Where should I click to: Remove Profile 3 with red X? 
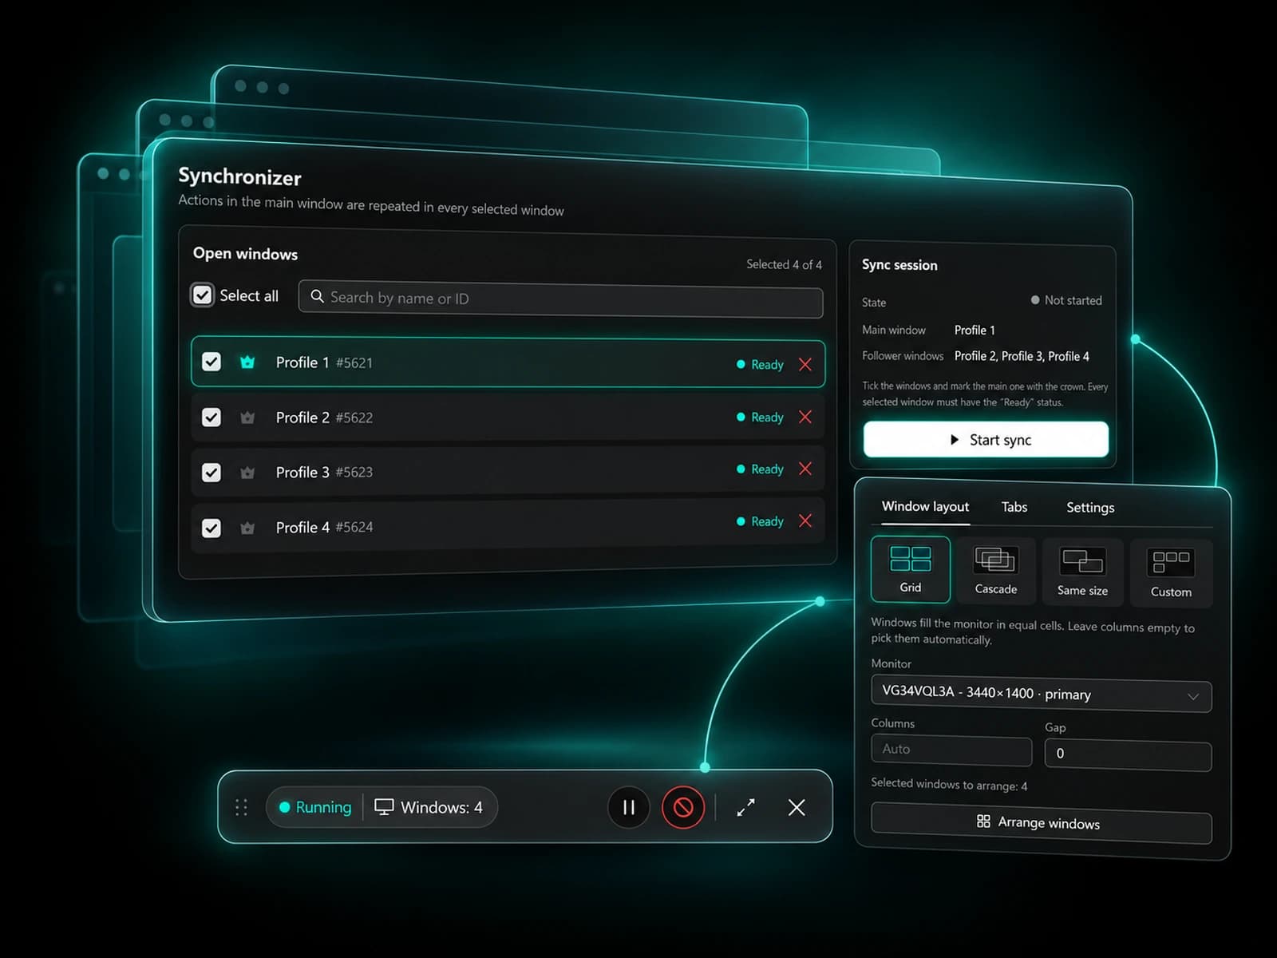(x=805, y=469)
